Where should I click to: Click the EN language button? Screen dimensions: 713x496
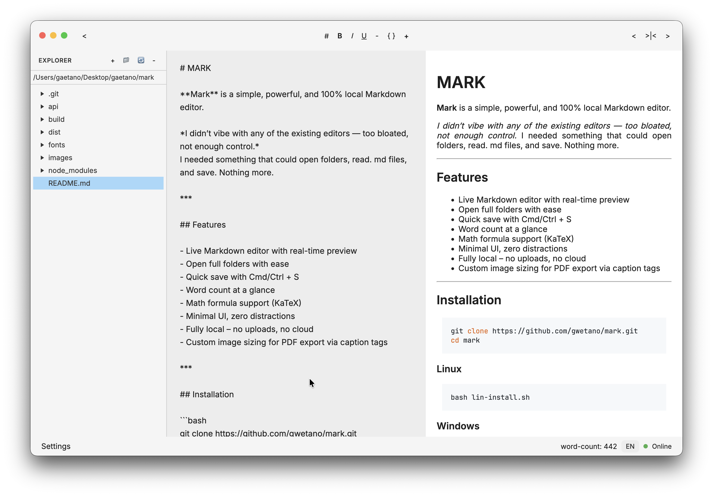(x=630, y=446)
